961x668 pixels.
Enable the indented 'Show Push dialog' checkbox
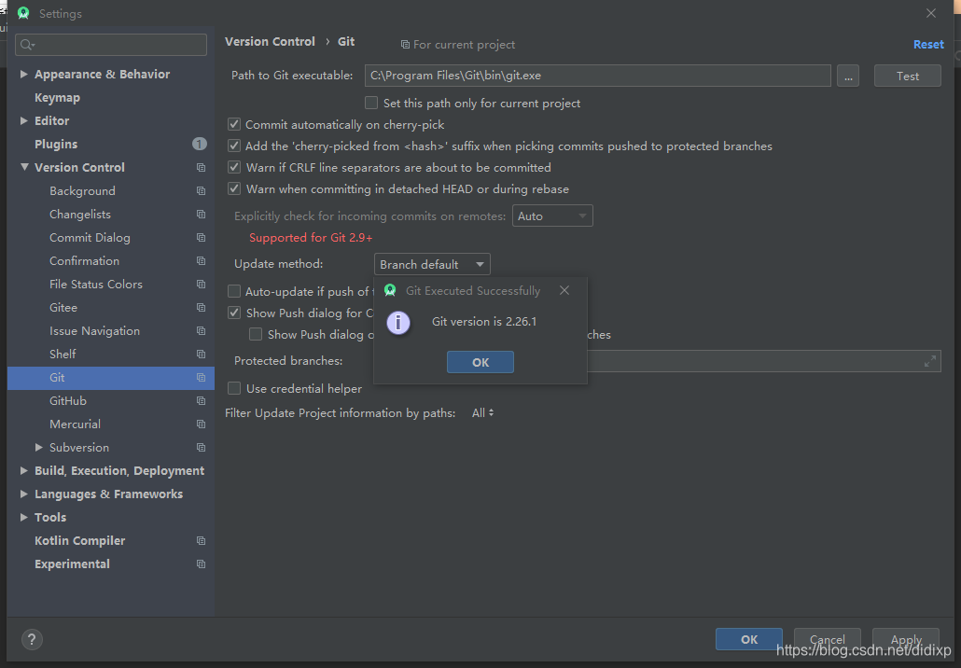coord(256,334)
